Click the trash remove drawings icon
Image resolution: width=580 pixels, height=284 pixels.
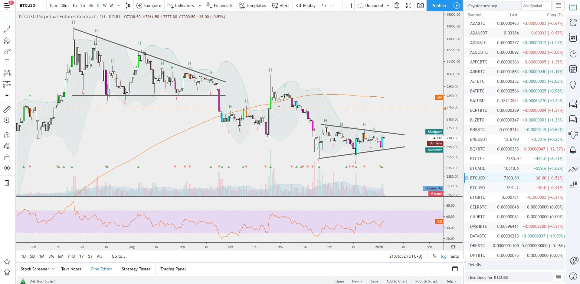pyautogui.click(x=7, y=183)
